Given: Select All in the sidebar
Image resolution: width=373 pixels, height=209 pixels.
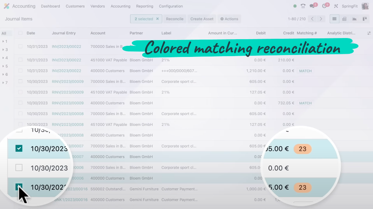Looking at the screenshot, I should [x=4, y=33].
